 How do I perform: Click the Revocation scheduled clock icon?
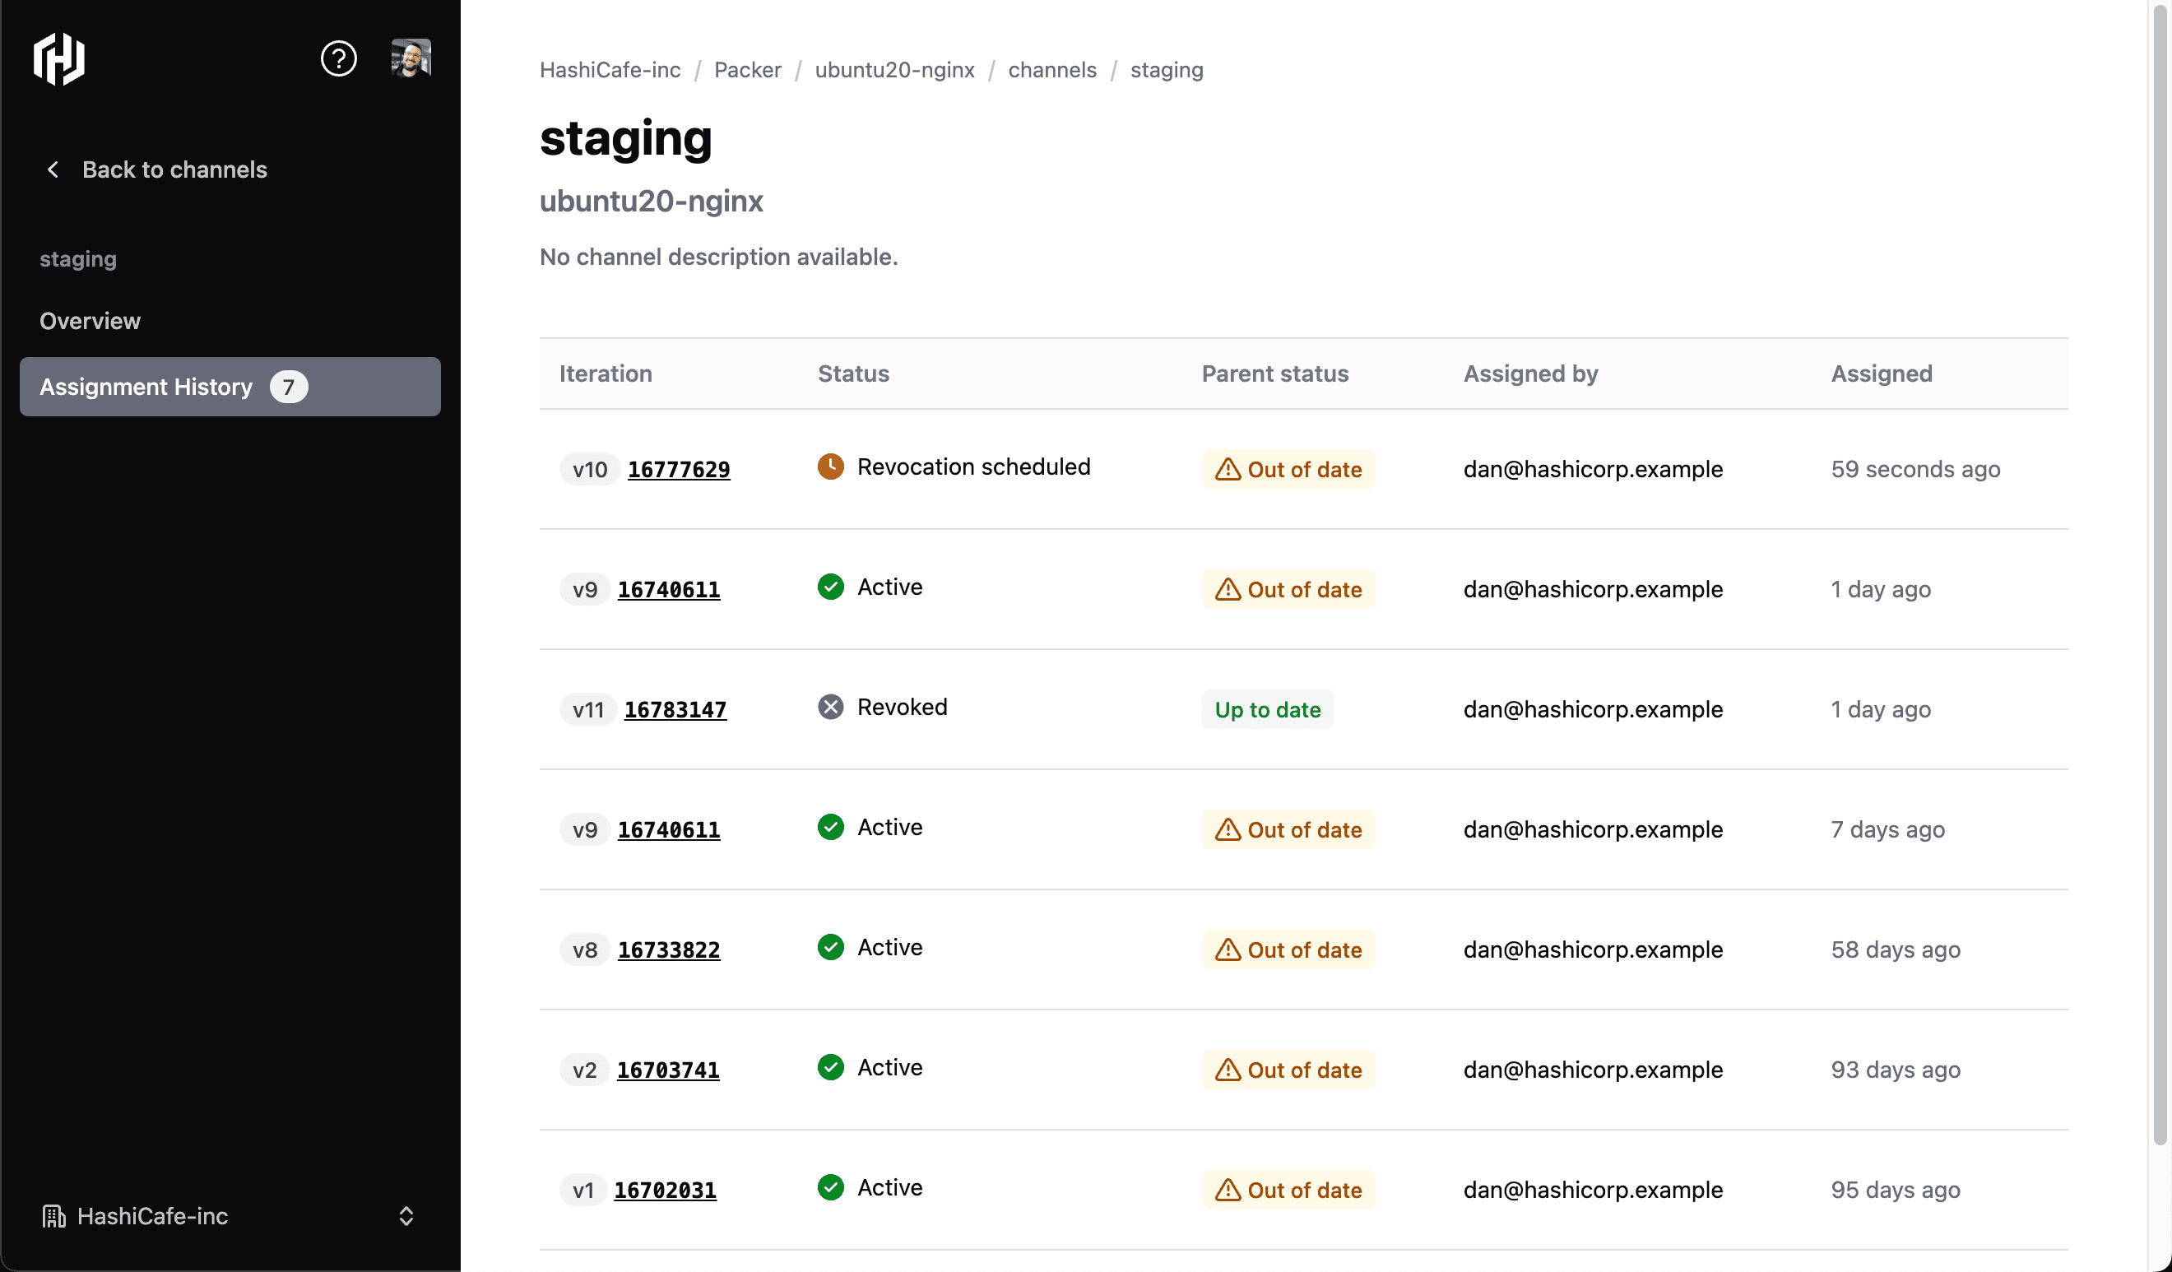(830, 467)
